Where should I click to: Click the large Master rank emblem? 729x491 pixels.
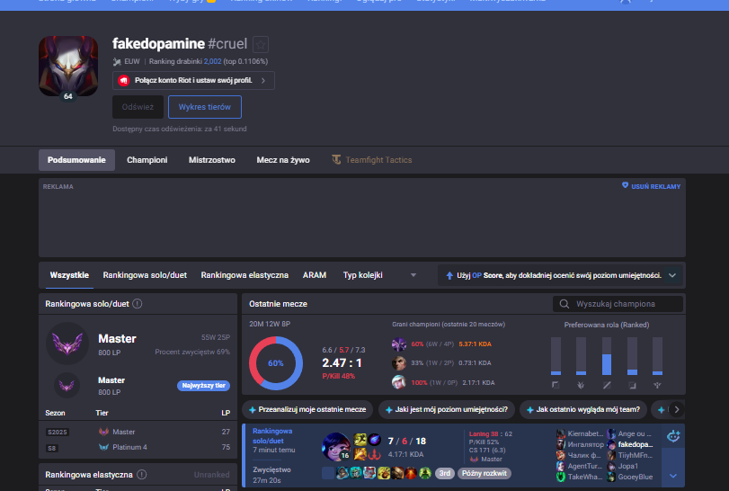coord(67,344)
